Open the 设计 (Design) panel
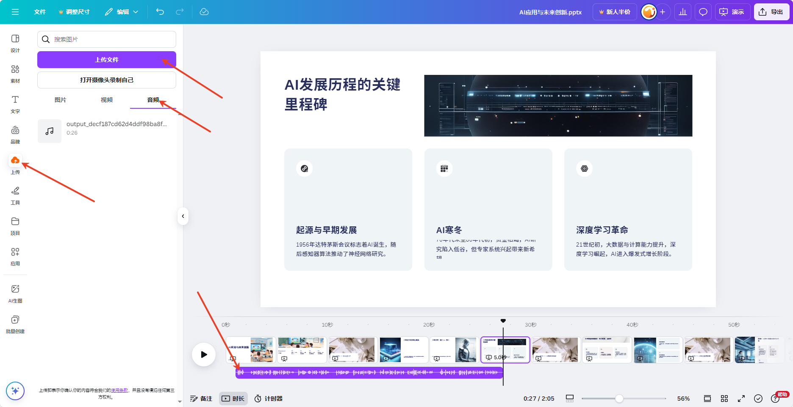The height and width of the screenshot is (407, 793). (x=15, y=43)
